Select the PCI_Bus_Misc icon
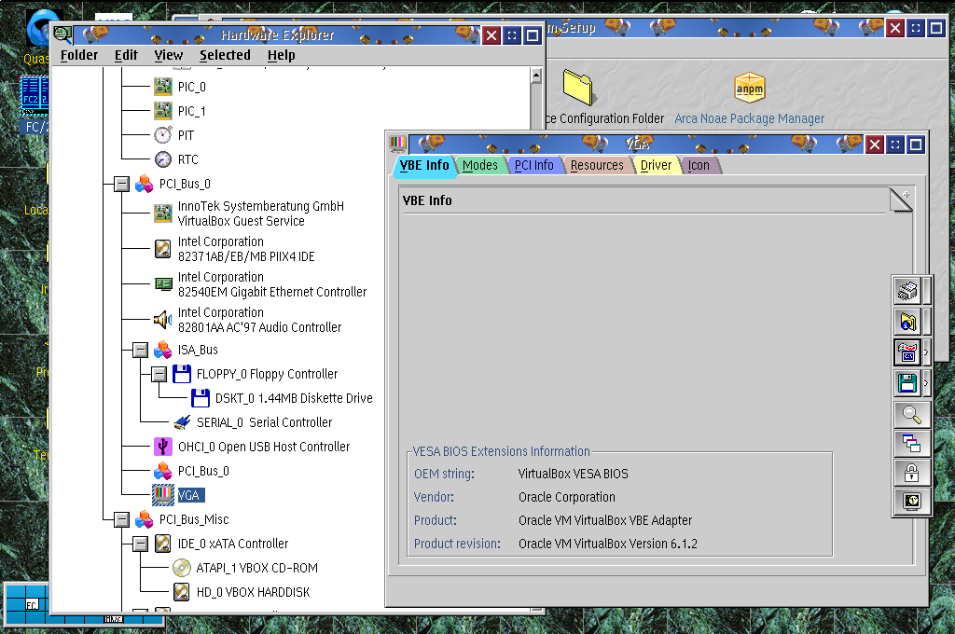Viewport: 955px width, 634px height. [x=145, y=519]
